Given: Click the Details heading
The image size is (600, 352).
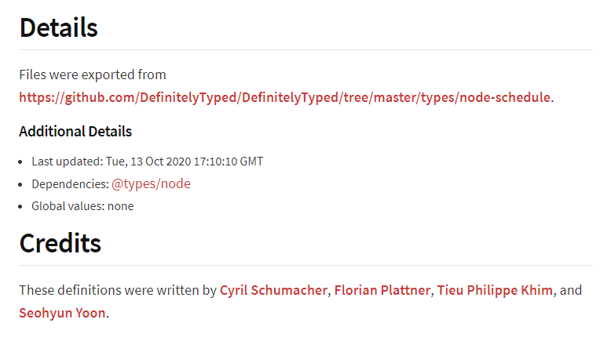Looking at the screenshot, I should [x=59, y=28].
